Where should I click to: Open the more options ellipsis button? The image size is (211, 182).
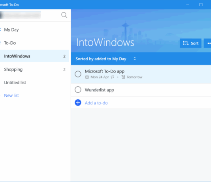point(208,43)
